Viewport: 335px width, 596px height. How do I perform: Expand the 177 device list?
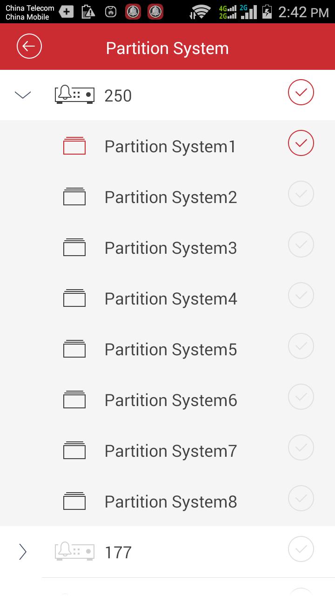(23, 552)
